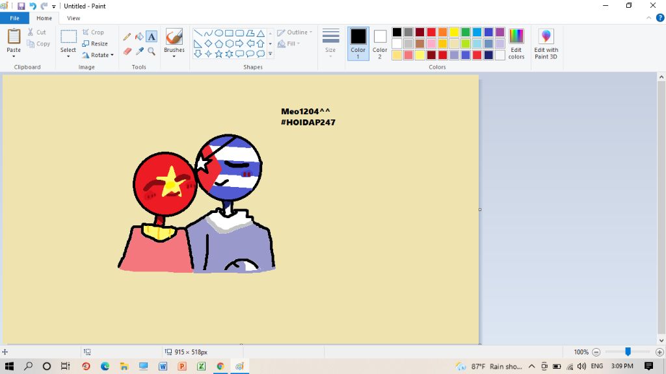Expand the Select dropdown arrow

68,56
